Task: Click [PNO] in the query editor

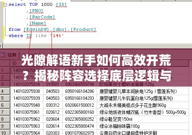Action: tap(36, 11)
